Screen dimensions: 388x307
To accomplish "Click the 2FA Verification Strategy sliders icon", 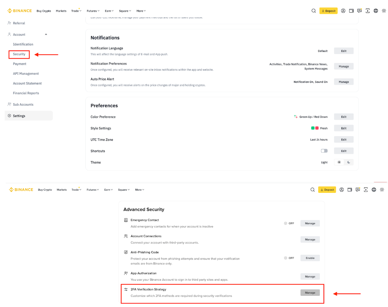I will [126, 290].
